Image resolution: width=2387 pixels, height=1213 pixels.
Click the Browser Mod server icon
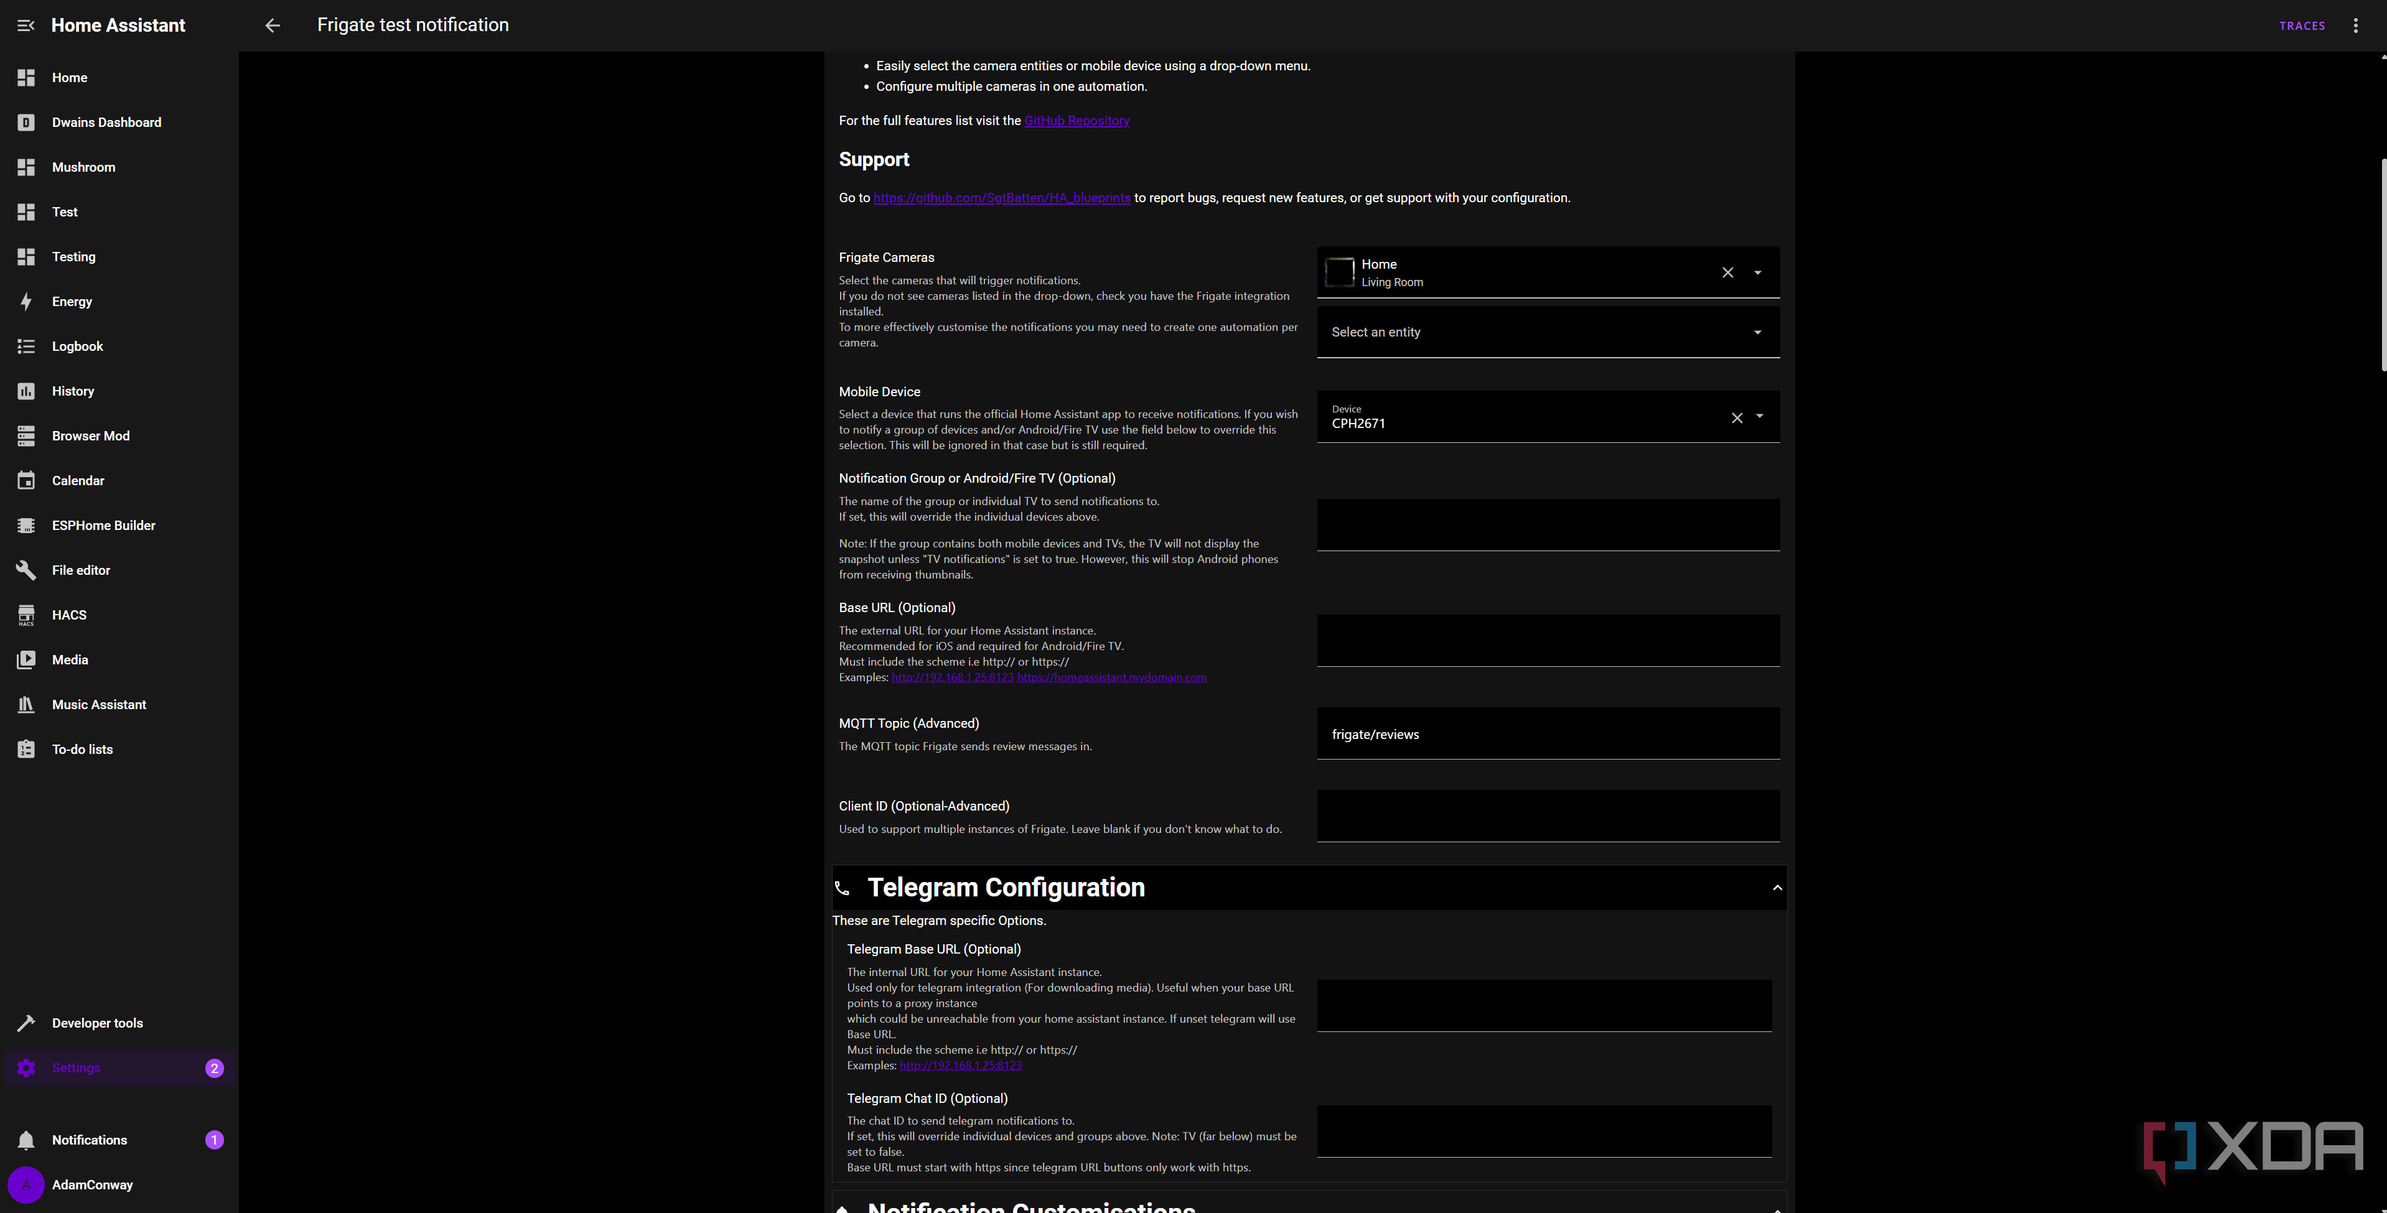(x=26, y=435)
